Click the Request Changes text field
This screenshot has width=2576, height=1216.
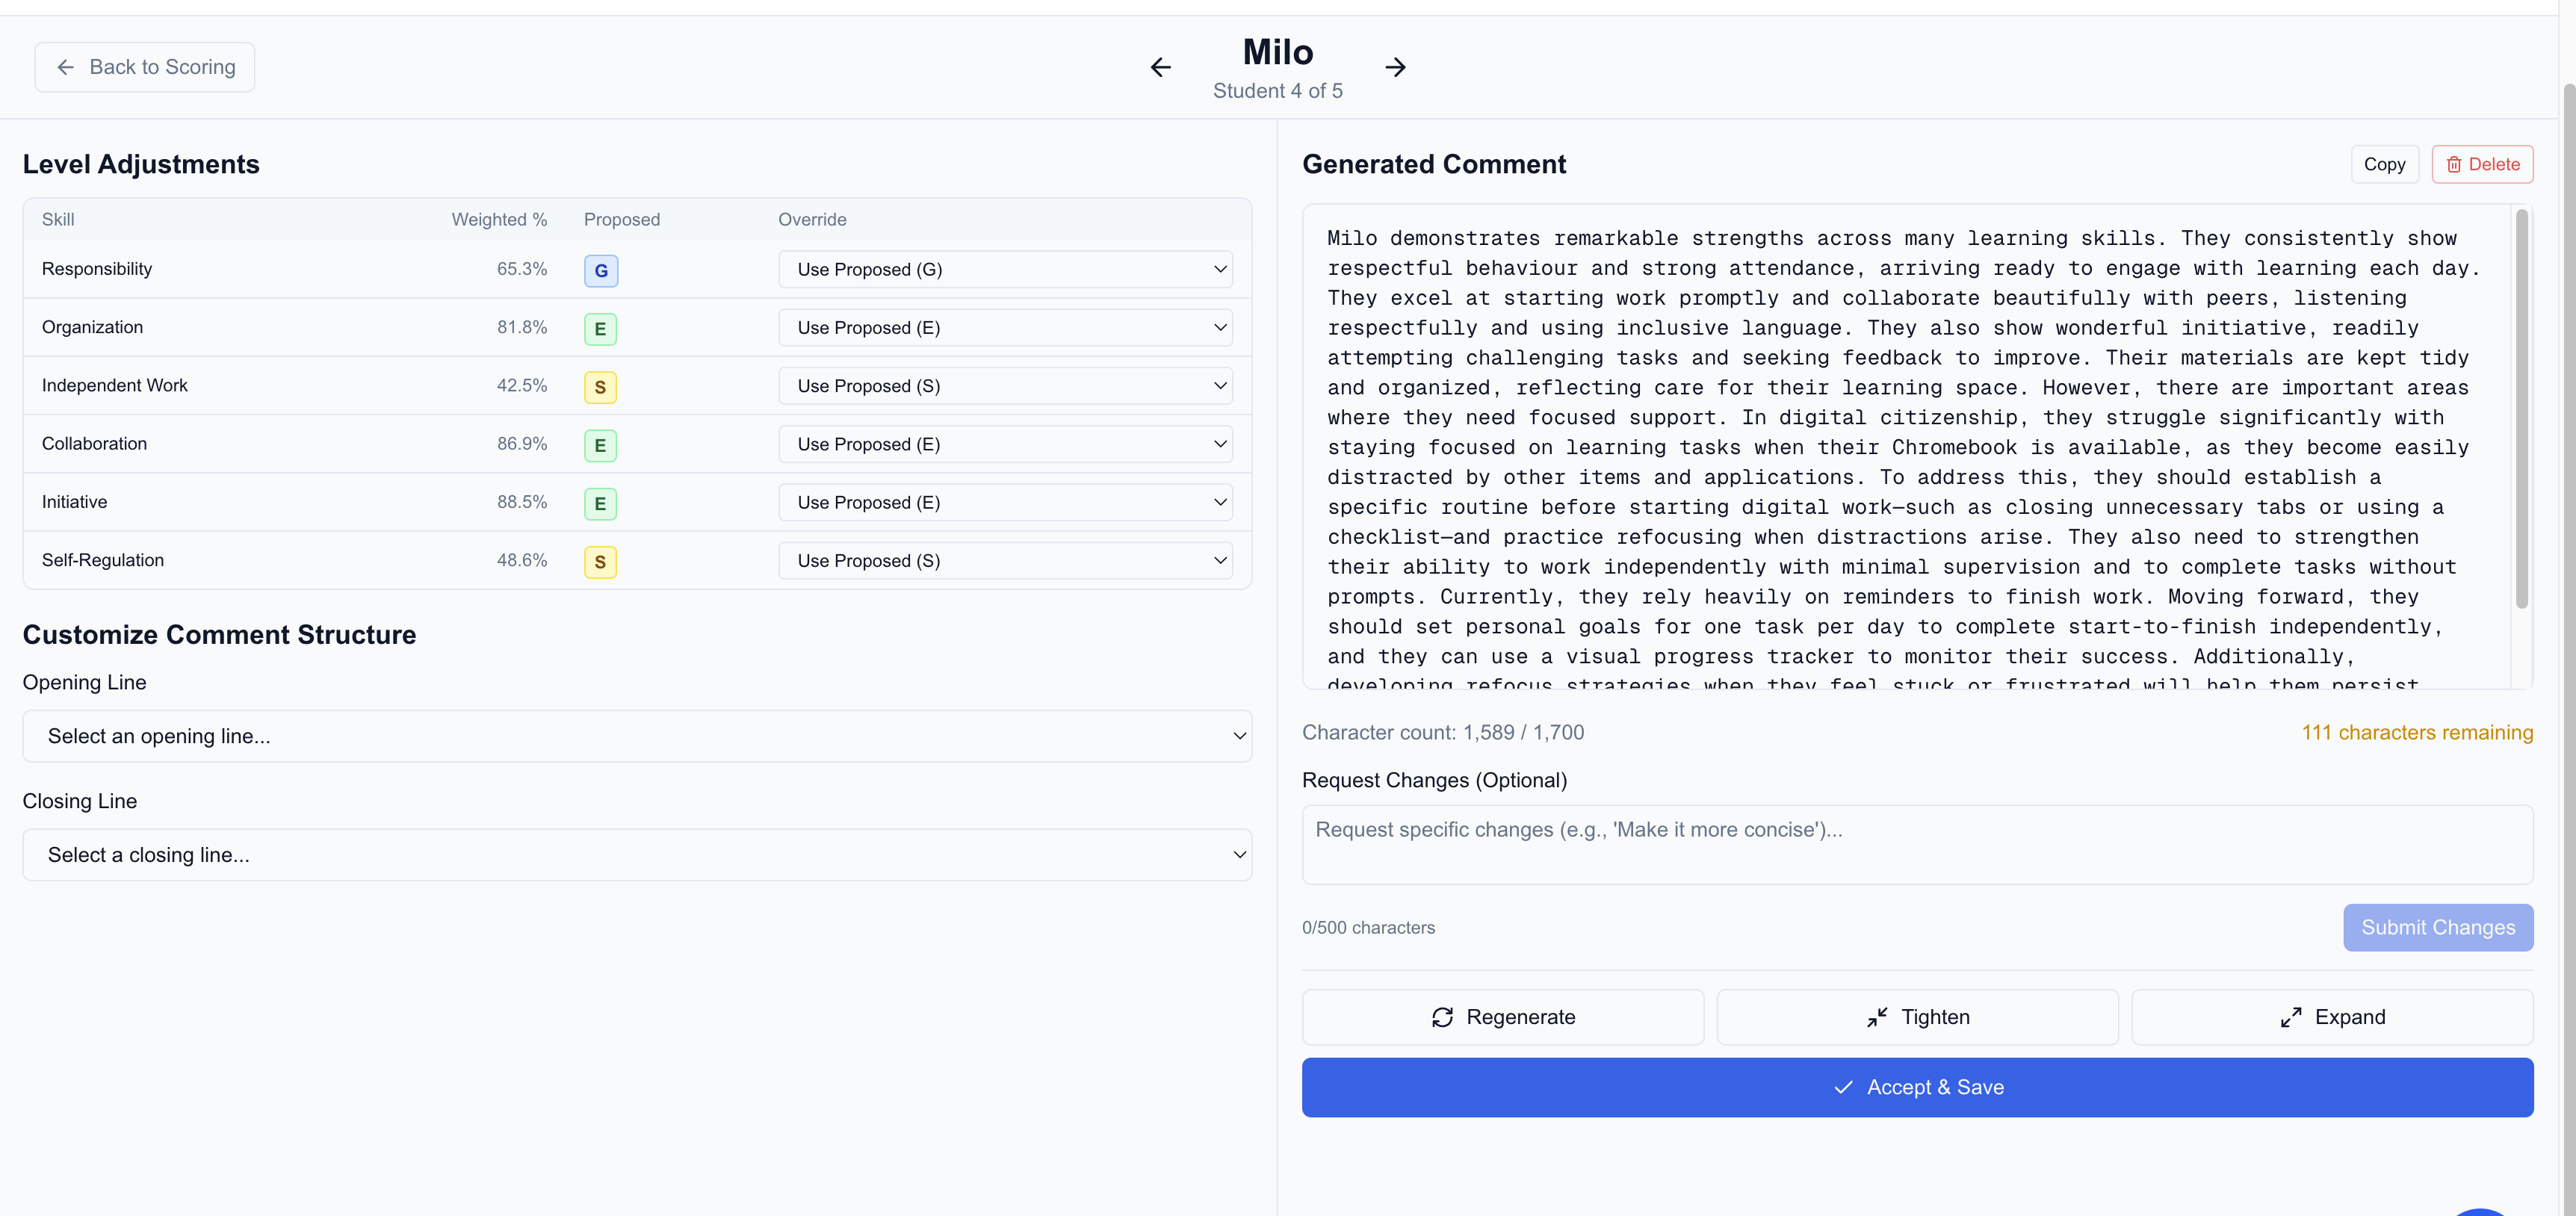pos(1917,844)
